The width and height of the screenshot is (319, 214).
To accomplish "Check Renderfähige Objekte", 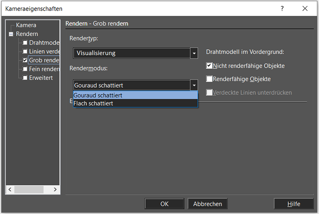I will click(x=209, y=79).
